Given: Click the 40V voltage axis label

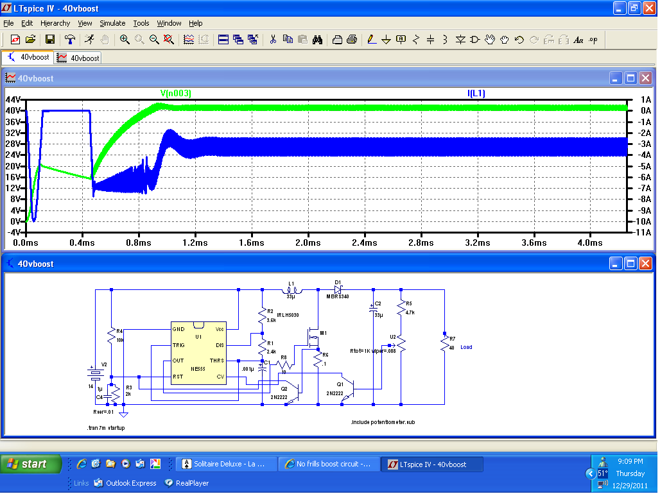Looking at the screenshot, I should point(13,110).
